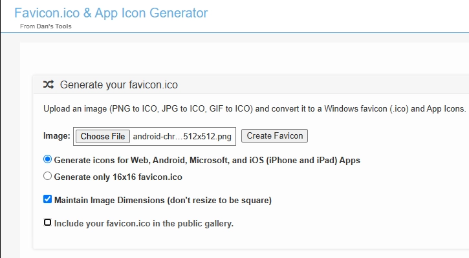Screen dimensions: 469x258
Task: Click the shuffle icon beside Generate your favicon.ico
Action: point(49,84)
